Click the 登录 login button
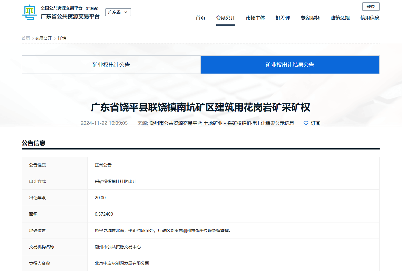 coord(371,7)
